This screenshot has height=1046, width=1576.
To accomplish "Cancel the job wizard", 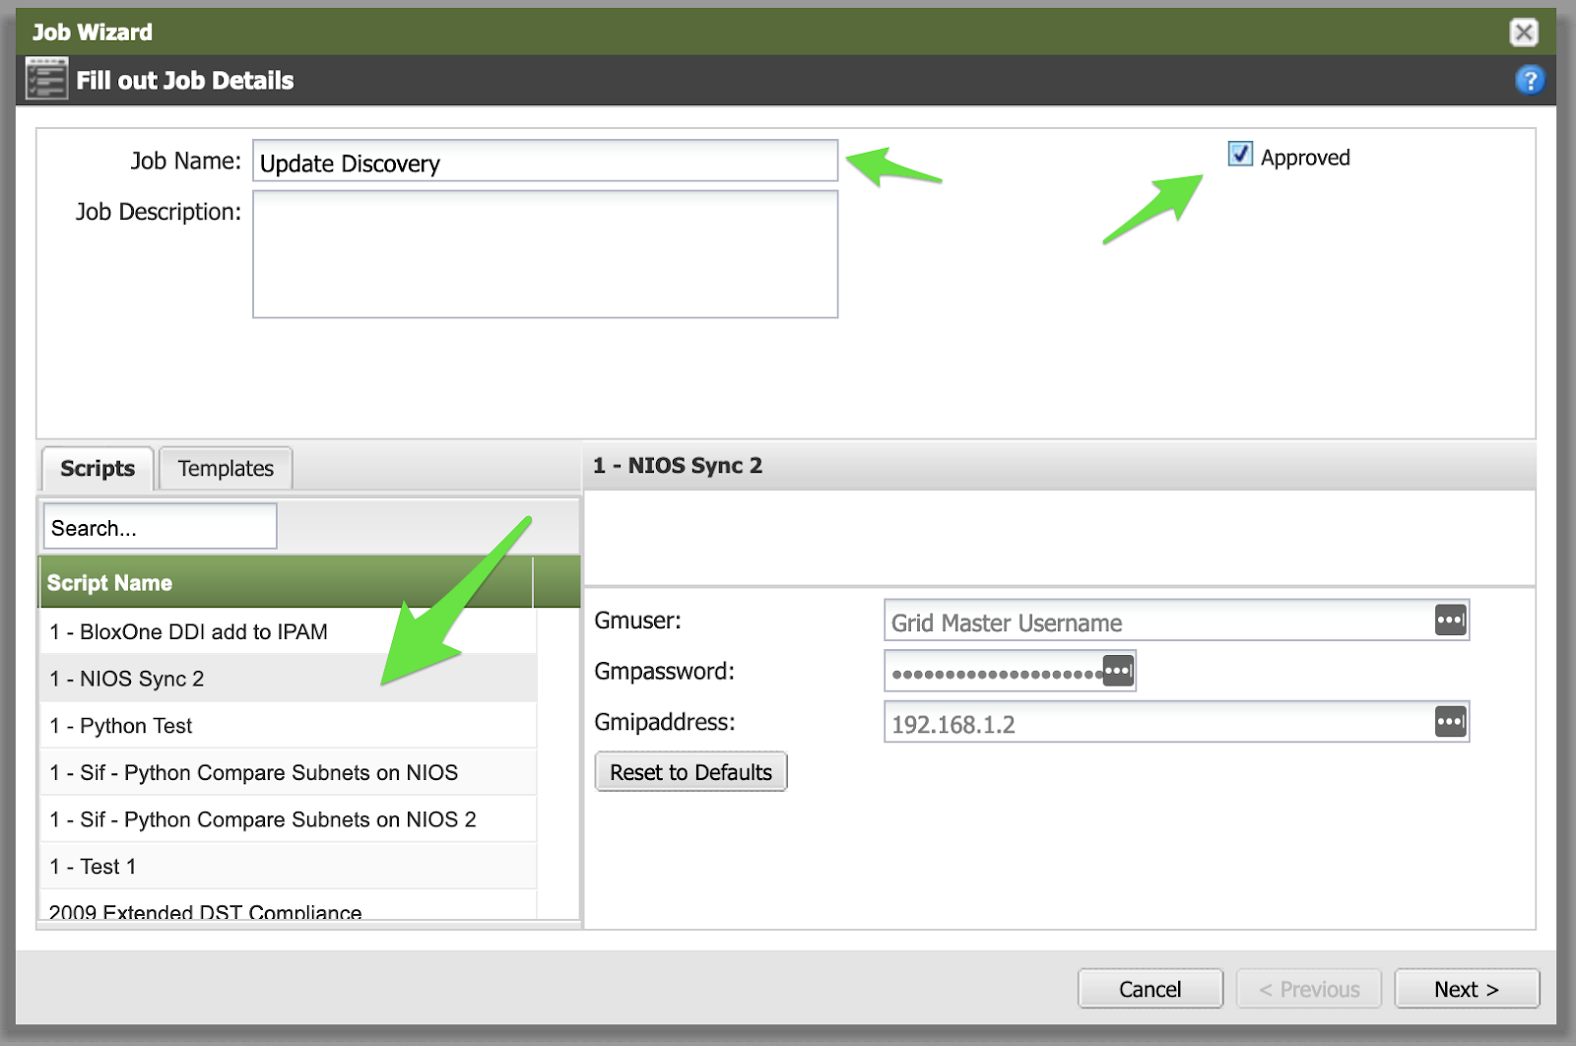I will pos(1149,989).
